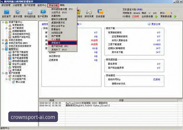Click 34个 value for 近期IDC新增游戏
The height and width of the screenshot is (130, 183).
158,48
